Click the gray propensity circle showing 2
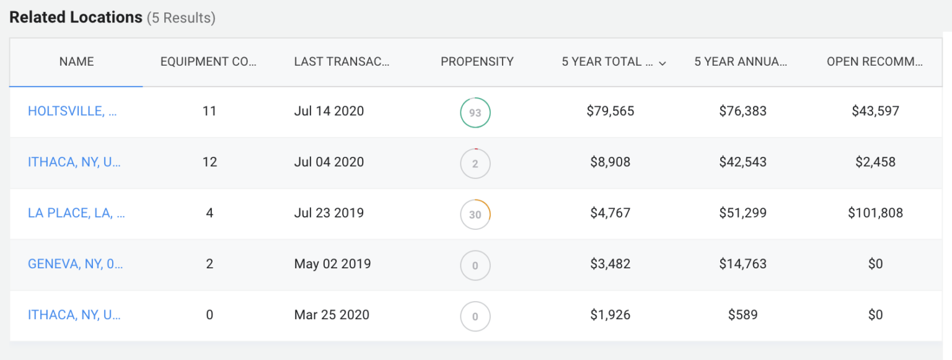The image size is (952, 360). click(475, 163)
